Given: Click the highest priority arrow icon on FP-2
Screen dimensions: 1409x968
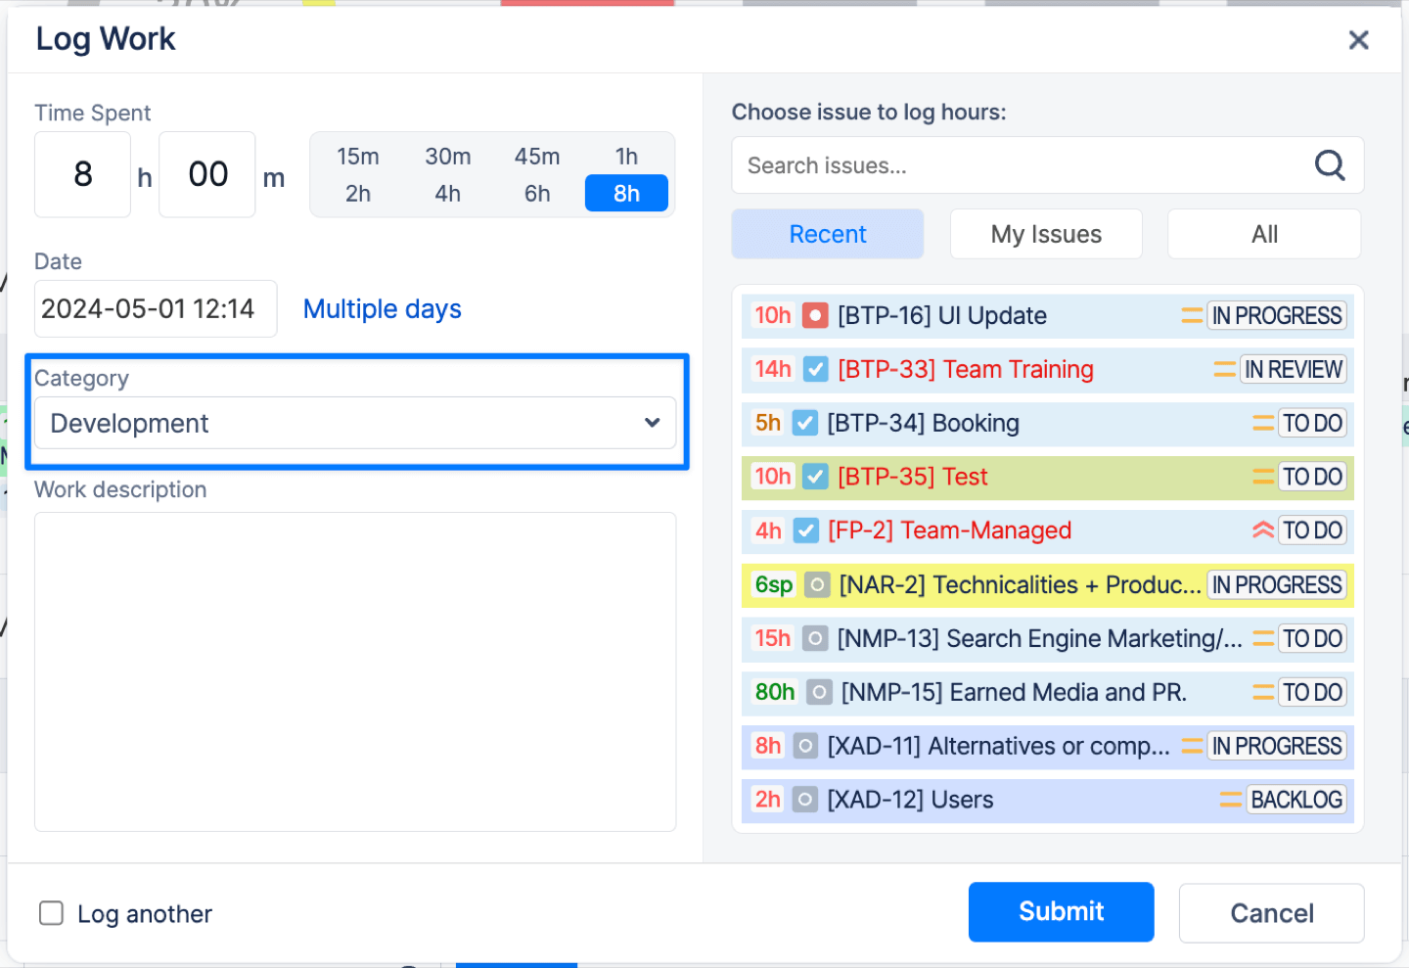Looking at the screenshot, I should [x=1262, y=530].
